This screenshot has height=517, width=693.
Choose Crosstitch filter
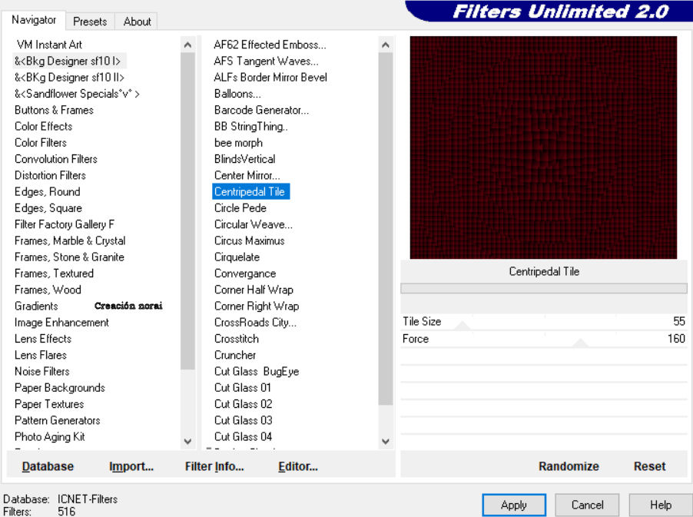tap(237, 339)
